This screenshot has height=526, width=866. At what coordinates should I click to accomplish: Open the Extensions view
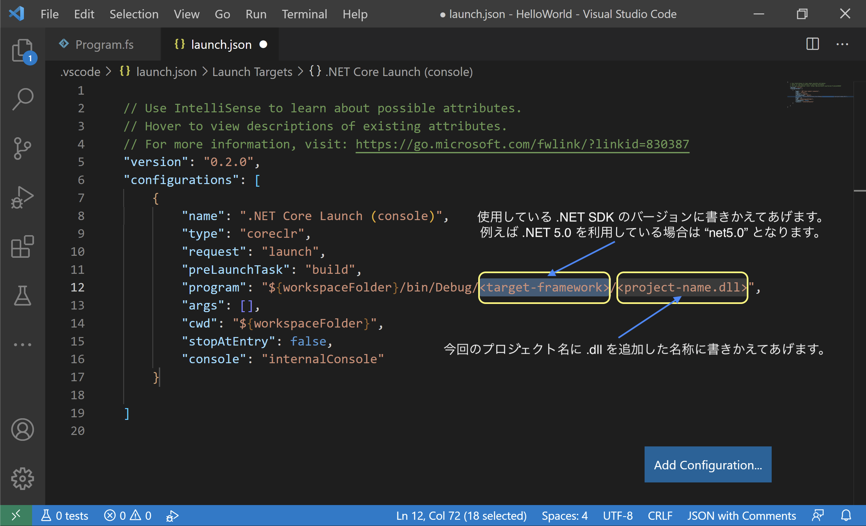coord(23,247)
